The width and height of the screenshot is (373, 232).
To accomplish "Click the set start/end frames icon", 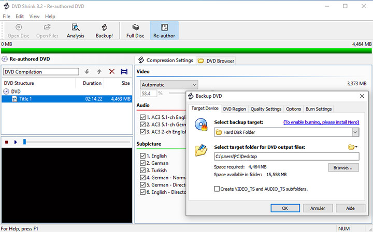I will coord(124,72).
